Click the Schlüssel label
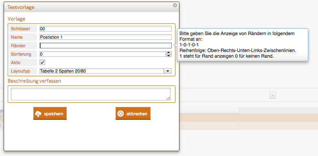318x156 pixels. pyautogui.click(x=21, y=29)
